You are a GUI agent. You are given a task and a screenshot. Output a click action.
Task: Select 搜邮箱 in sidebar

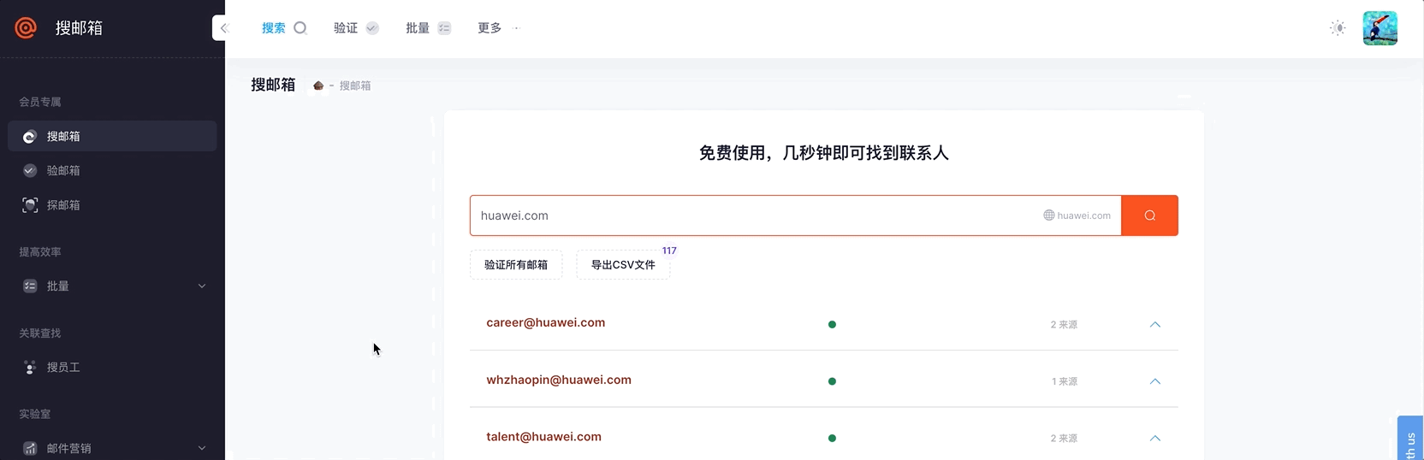(112, 136)
